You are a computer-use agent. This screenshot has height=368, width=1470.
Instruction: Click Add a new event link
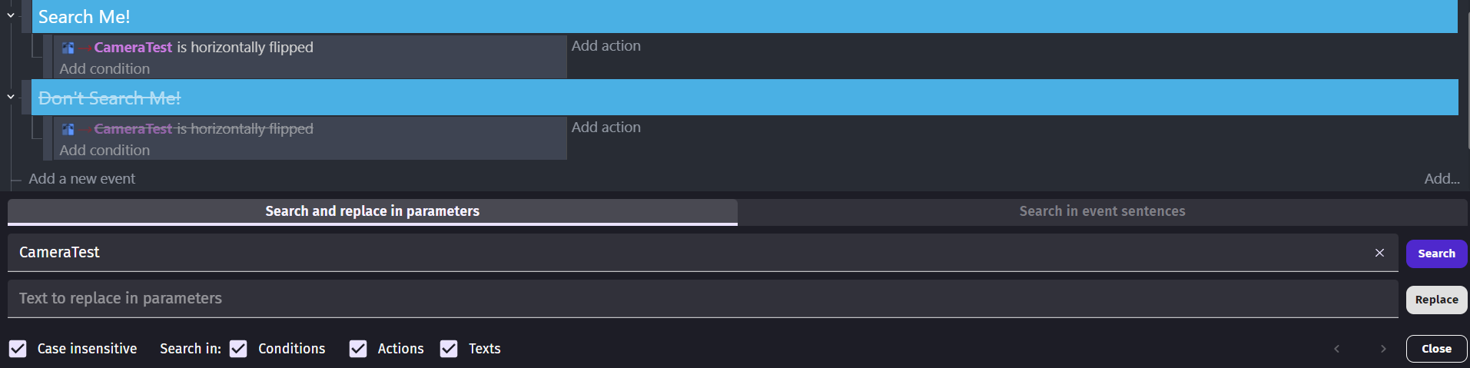pos(81,178)
